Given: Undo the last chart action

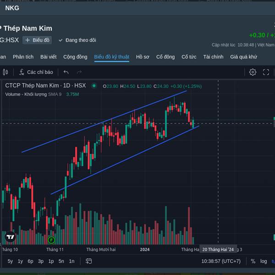Looking at the screenshot, I should (66, 72).
